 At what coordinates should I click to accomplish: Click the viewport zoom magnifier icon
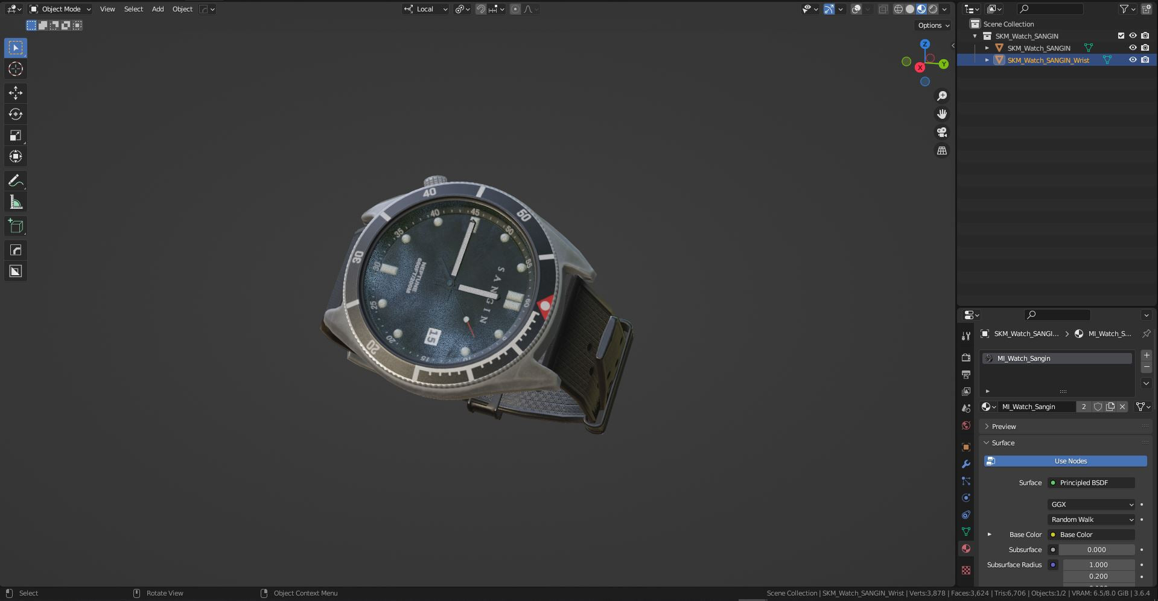click(942, 96)
